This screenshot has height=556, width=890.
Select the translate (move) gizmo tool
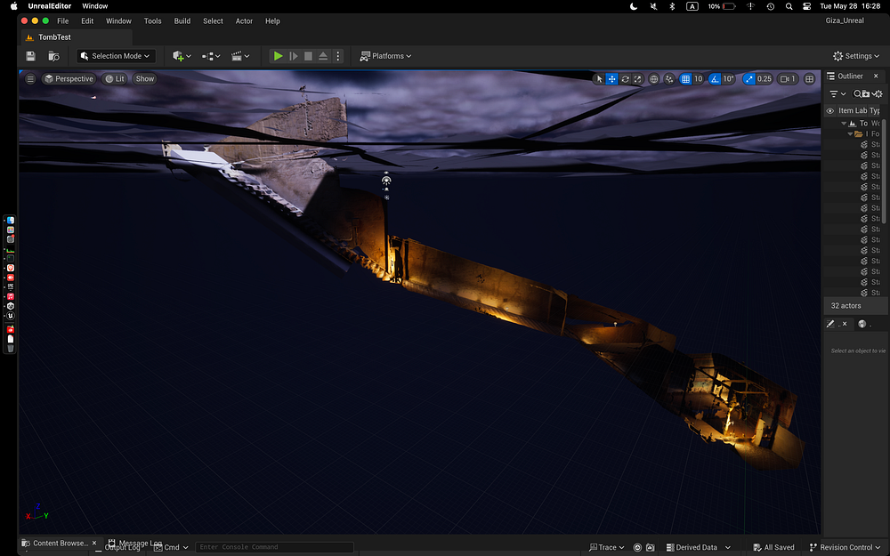pyautogui.click(x=612, y=79)
